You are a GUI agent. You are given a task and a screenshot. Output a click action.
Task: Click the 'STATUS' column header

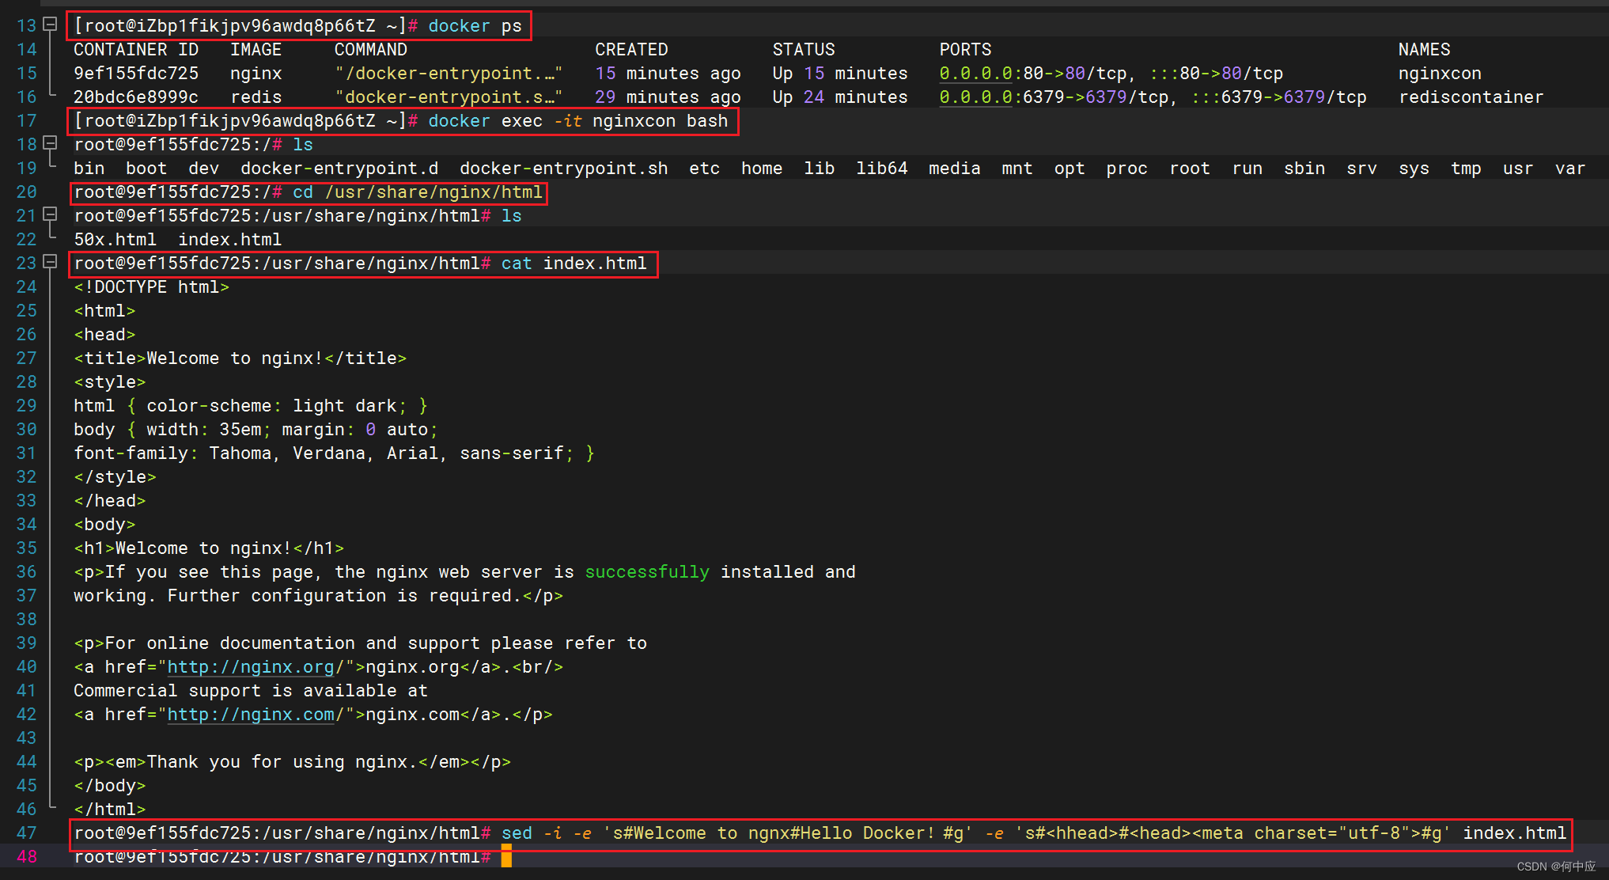(804, 50)
